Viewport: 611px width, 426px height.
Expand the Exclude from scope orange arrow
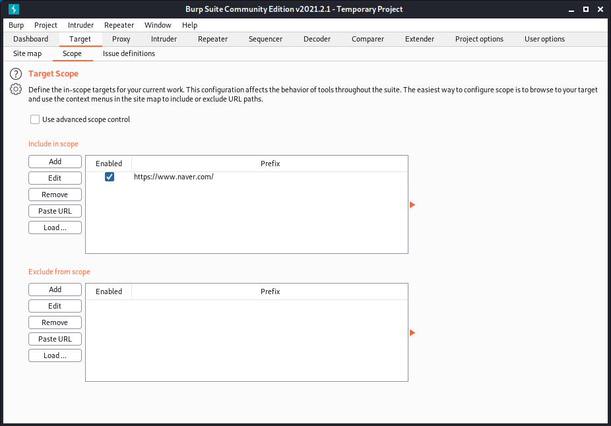click(x=412, y=332)
